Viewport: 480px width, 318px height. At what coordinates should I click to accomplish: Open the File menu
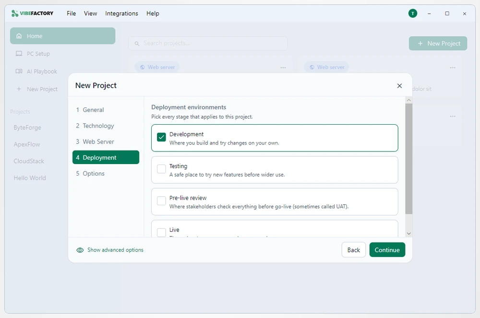click(72, 13)
